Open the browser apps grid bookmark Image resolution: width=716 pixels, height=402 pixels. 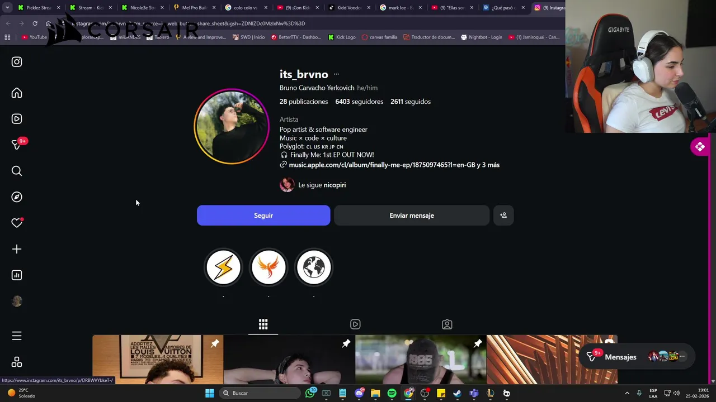7,37
